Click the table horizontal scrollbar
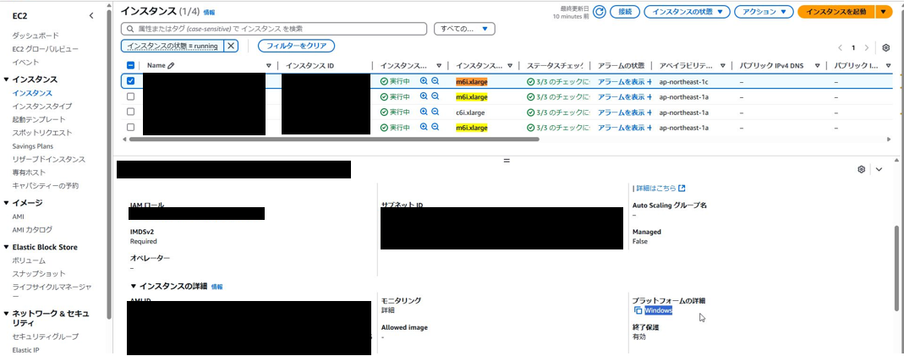 point(334,139)
